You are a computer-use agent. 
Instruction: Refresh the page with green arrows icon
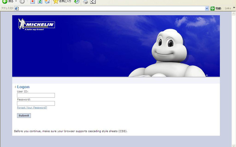40,1
